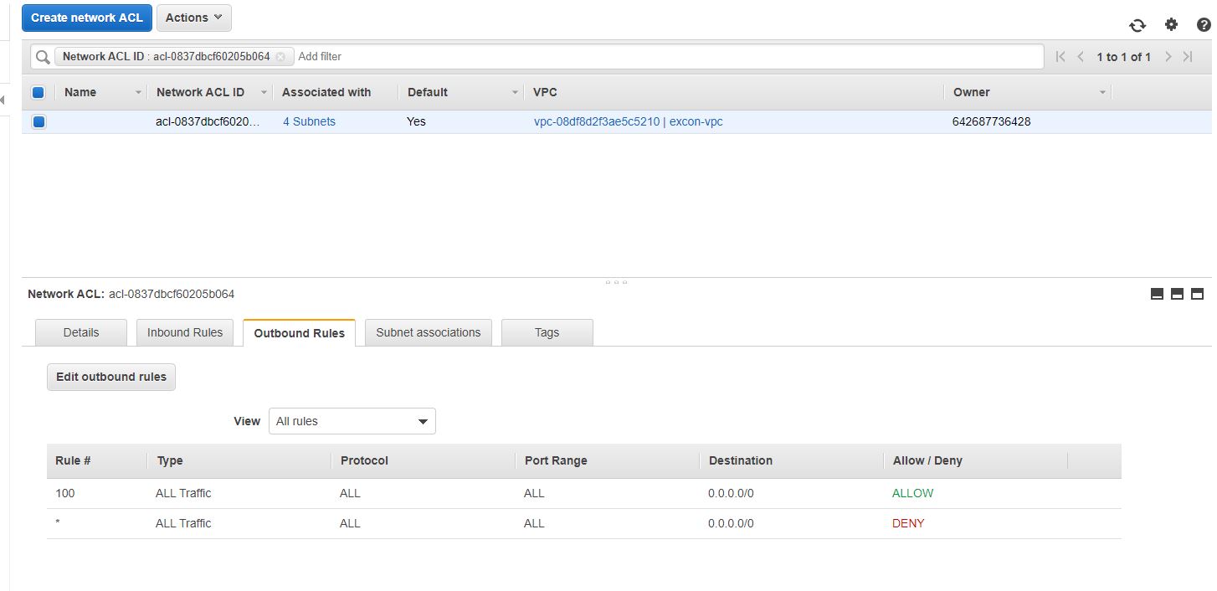Screen dimensions: 1217x591
Task: Open the settings gear icon
Action: 1171,25
